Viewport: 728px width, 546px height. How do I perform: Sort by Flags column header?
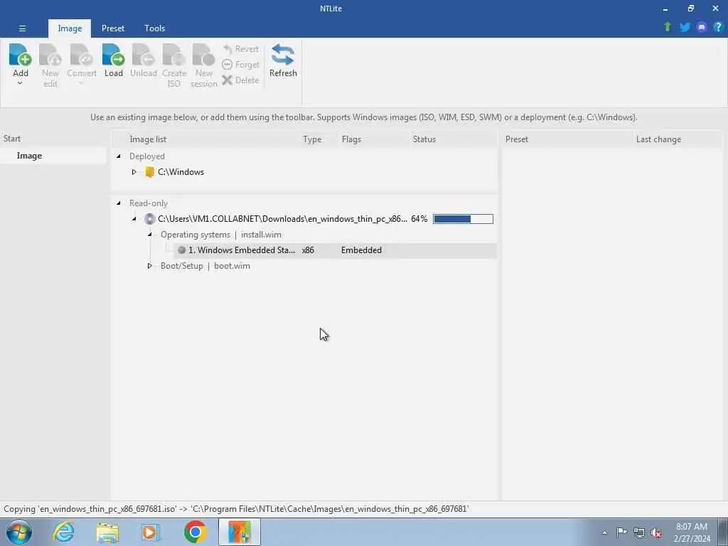click(x=375, y=139)
